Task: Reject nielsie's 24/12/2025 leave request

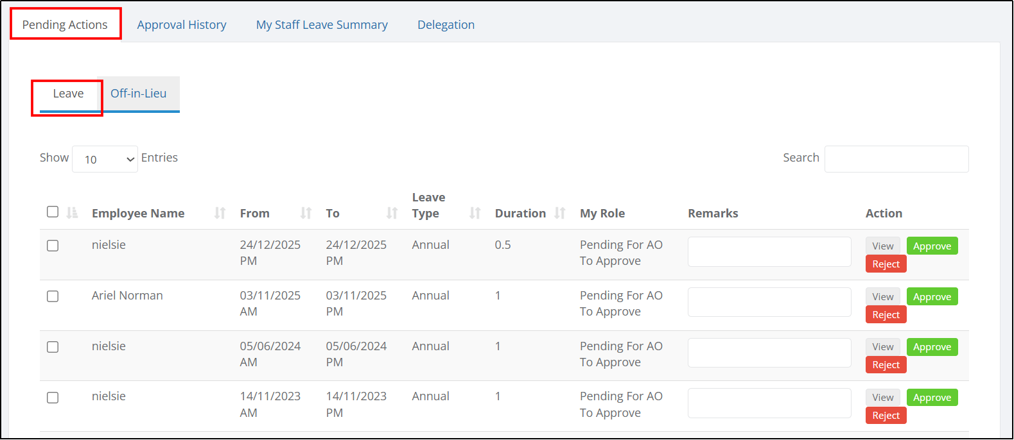Action: (886, 264)
